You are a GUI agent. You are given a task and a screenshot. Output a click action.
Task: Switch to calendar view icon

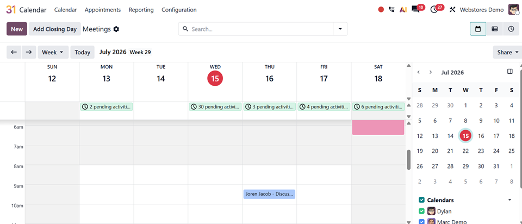click(x=478, y=29)
